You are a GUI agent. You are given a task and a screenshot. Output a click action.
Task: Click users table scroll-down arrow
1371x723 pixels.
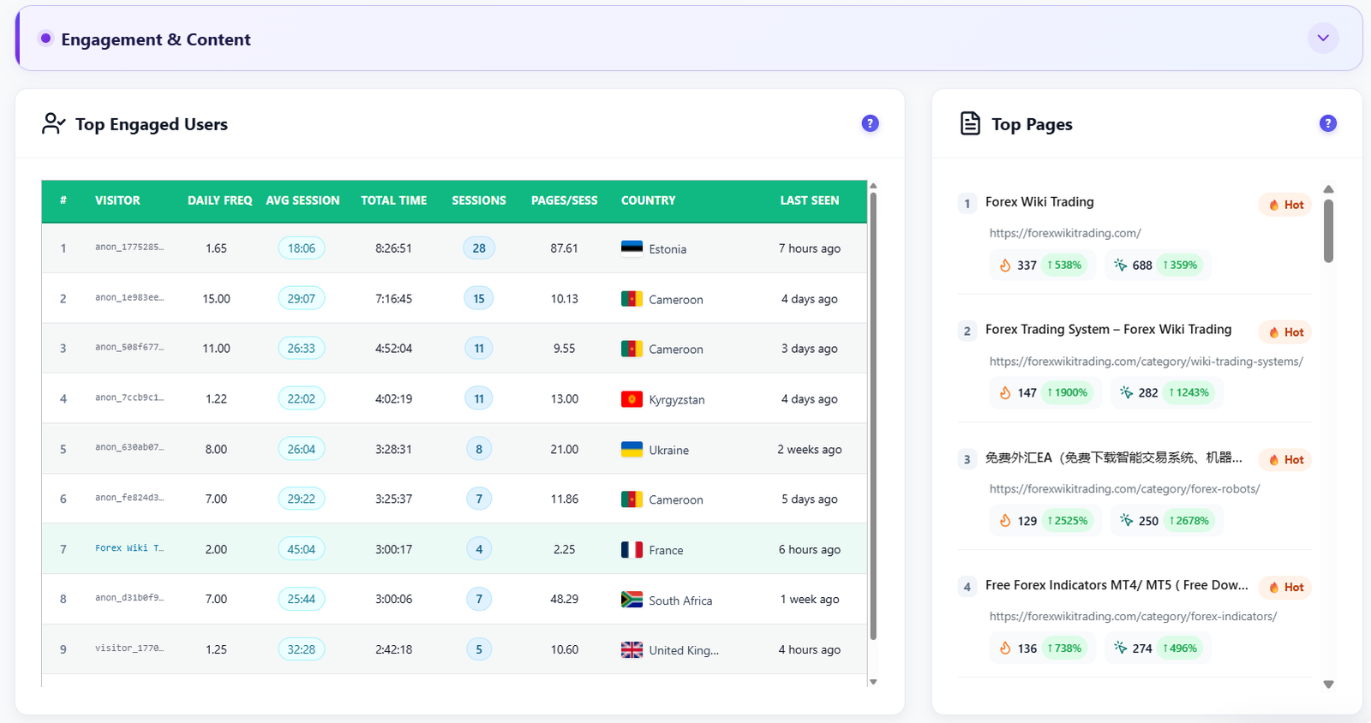pyautogui.click(x=873, y=682)
